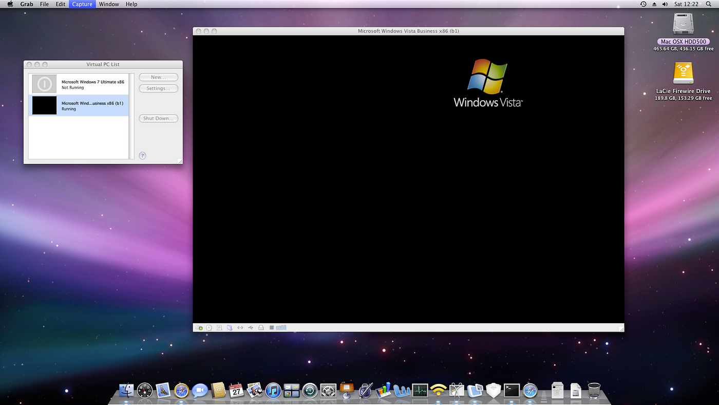This screenshot has height=405, width=719.
Task: Click the Time Machine menu bar icon
Action: [x=644, y=4]
